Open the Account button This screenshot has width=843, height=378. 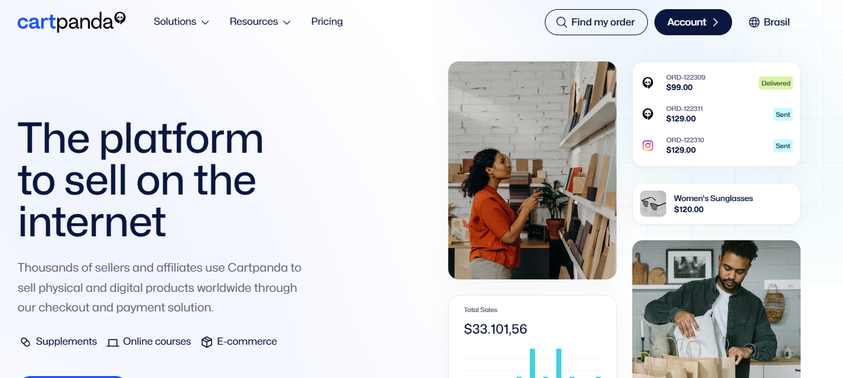[x=693, y=22]
